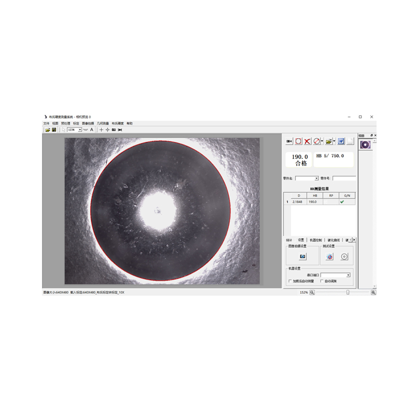Enable the 加载后自动测量 checkbox
Screen dimensions: 419x419
290,281
